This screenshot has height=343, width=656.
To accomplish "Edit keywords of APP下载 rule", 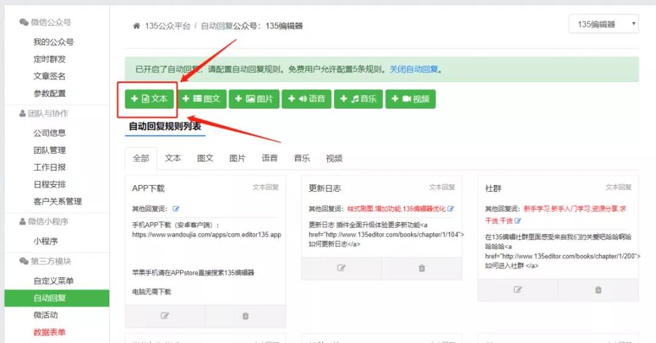I will (x=176, y=209).
